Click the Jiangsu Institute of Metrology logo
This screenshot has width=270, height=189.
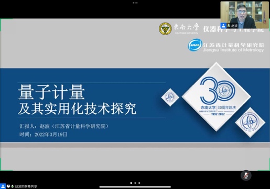(195, 45)
